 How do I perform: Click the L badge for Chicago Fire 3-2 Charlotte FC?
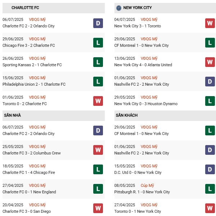pyautogui.click(x=98, y=43)
